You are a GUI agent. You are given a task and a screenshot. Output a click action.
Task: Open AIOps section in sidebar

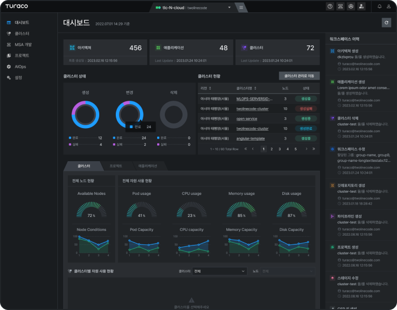[x=20, y=67]
